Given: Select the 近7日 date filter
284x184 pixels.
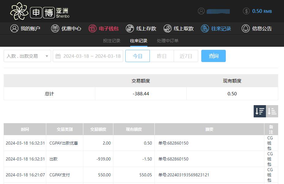Looking at the screenshot, I should (x=186, y=56).
